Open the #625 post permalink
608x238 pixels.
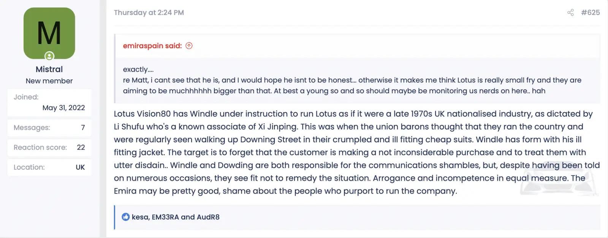coord(591,13)
